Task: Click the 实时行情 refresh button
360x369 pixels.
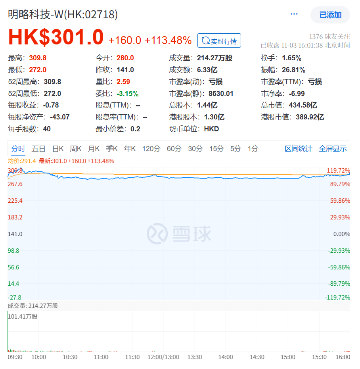Action: click(219, 41)
